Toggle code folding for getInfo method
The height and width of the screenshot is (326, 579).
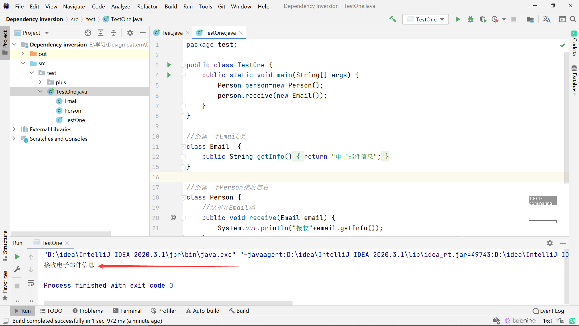(183, 157)
